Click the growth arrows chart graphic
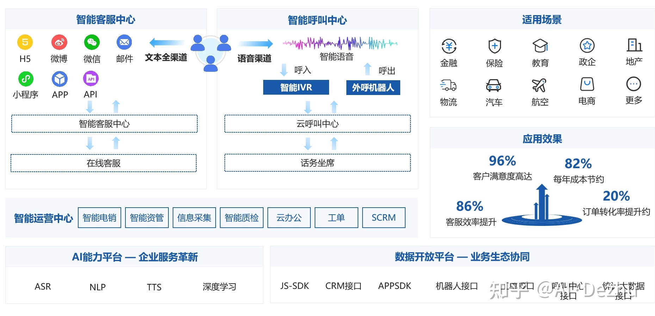Screen dimensions: 655x316 pos(542,205)
